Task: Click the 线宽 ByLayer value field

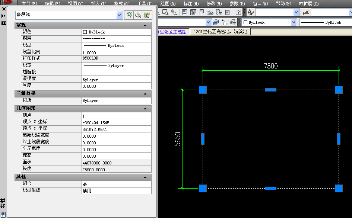Action: tap(117, 66)
